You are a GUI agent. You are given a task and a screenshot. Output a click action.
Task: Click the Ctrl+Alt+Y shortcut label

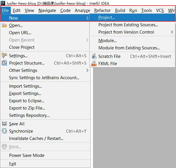76,131
